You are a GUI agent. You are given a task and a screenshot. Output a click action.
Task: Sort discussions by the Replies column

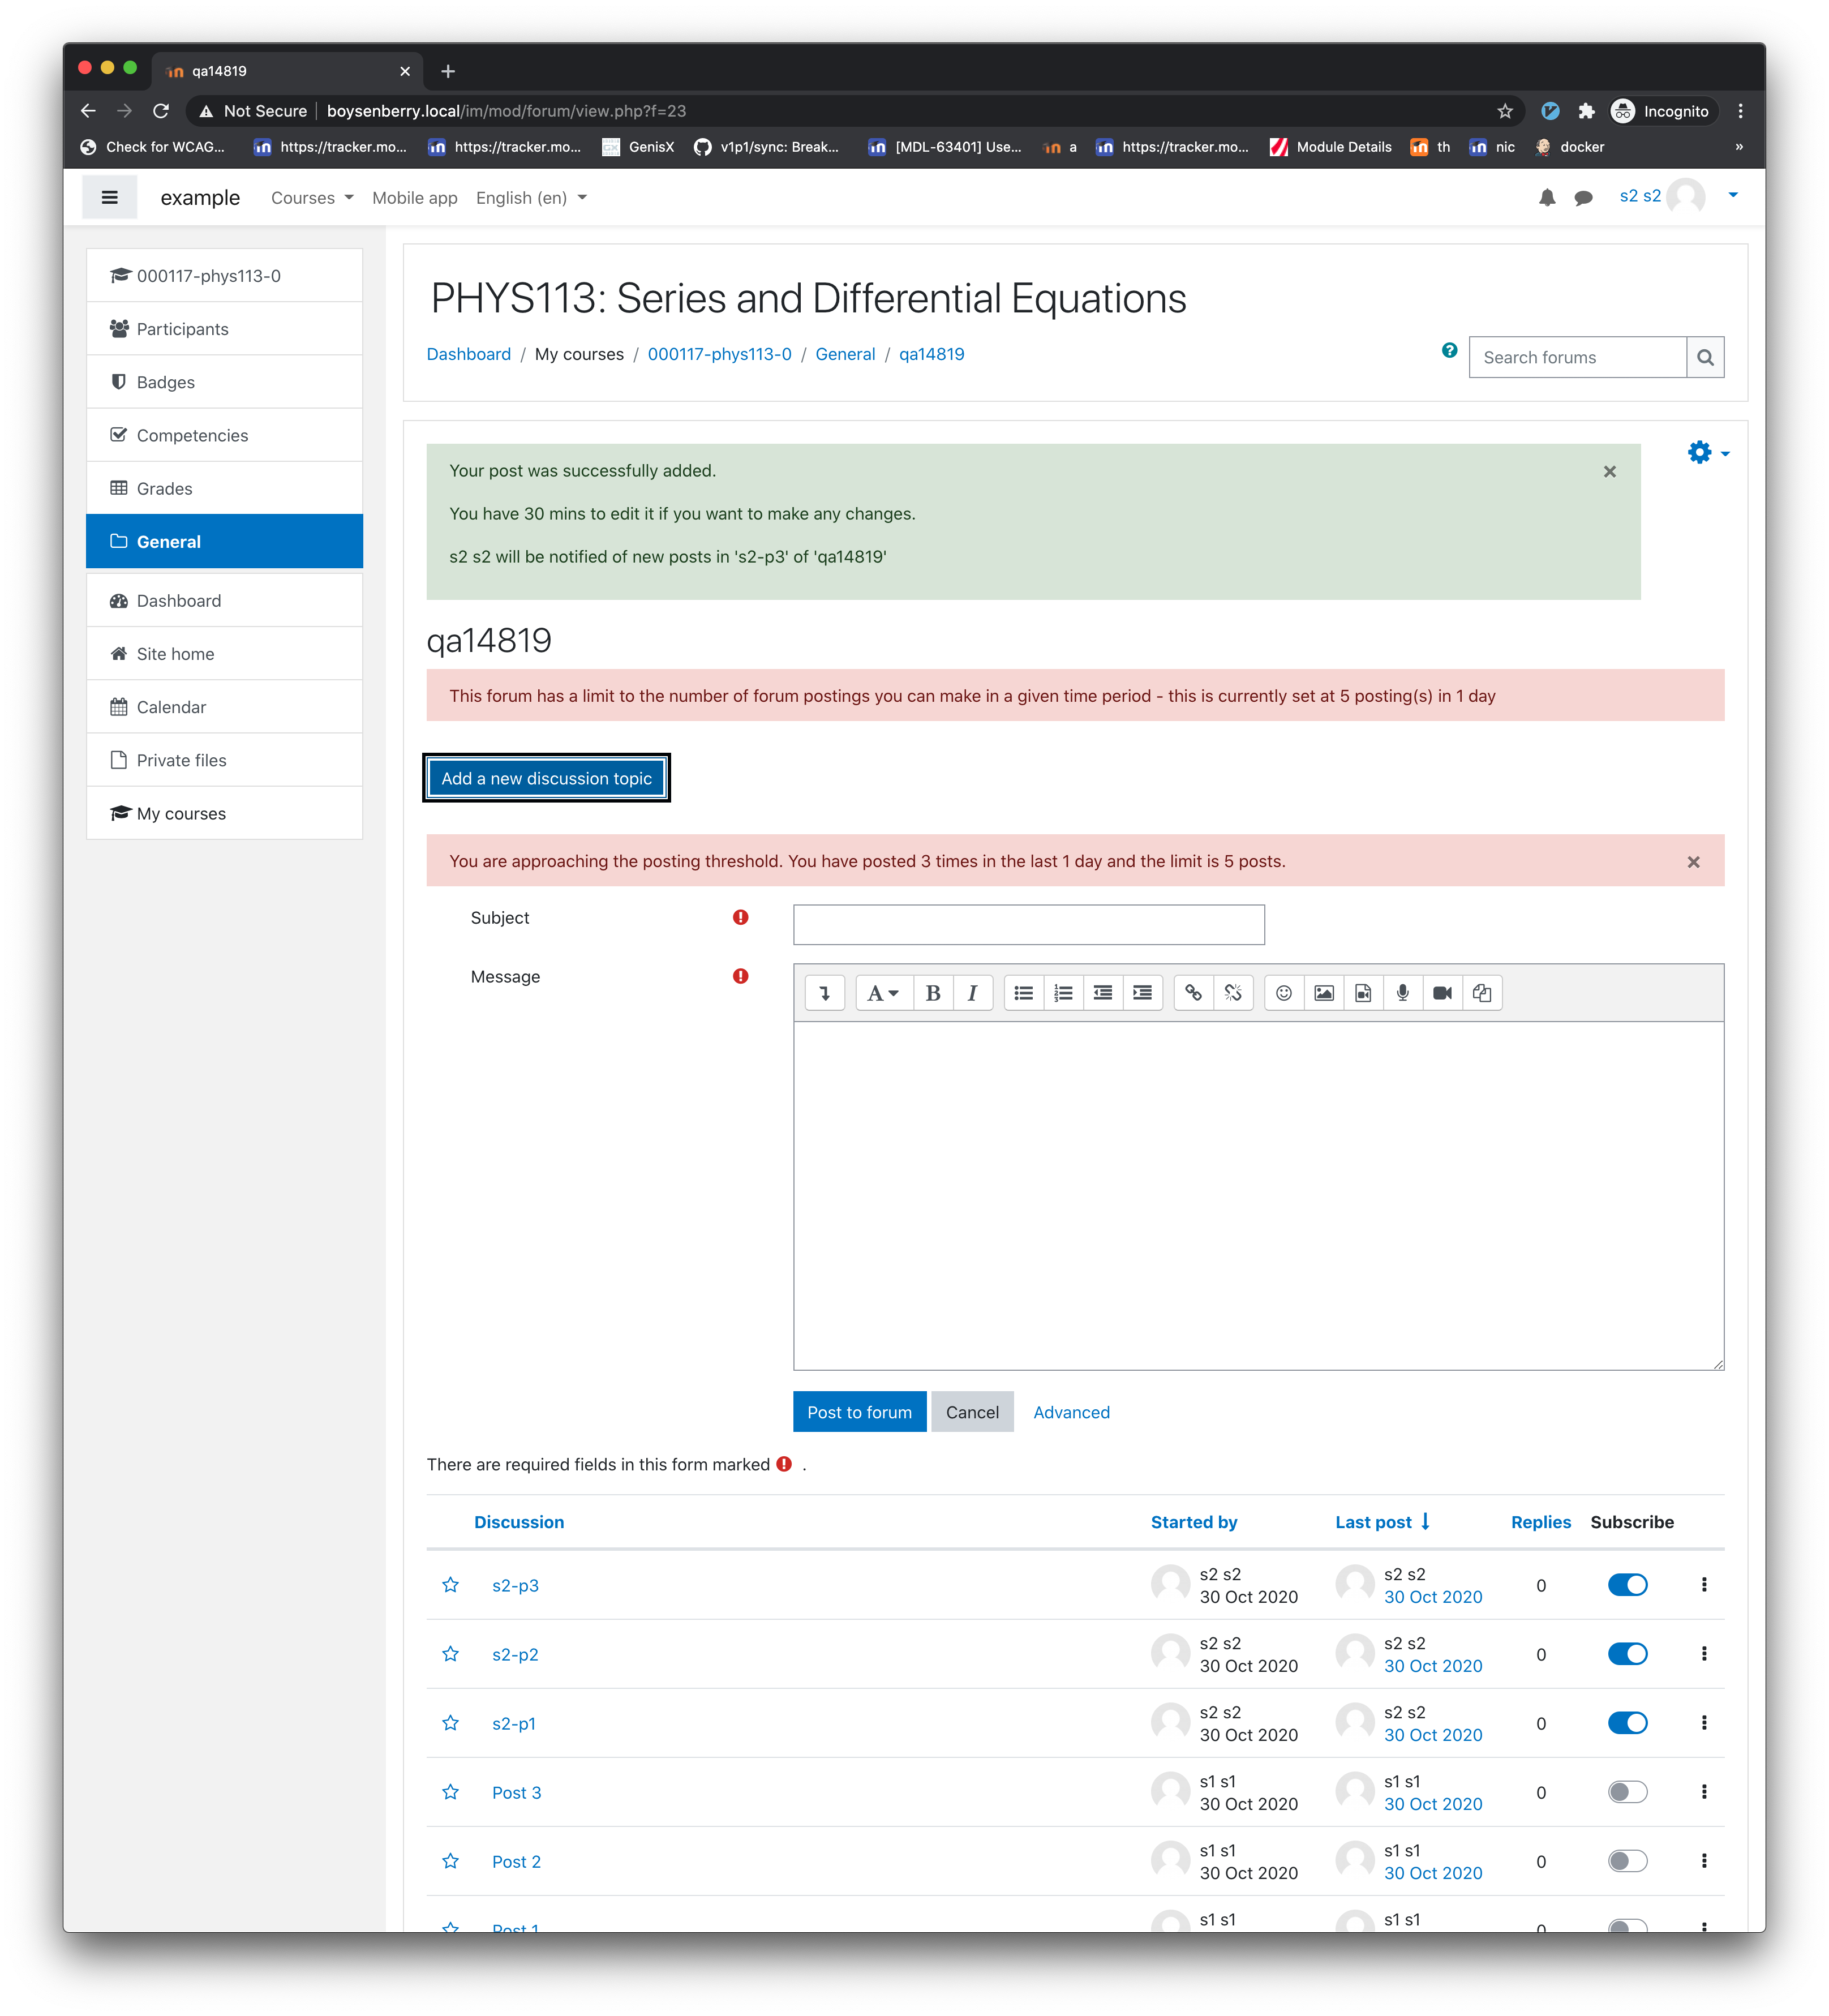coord(1540,1522)
